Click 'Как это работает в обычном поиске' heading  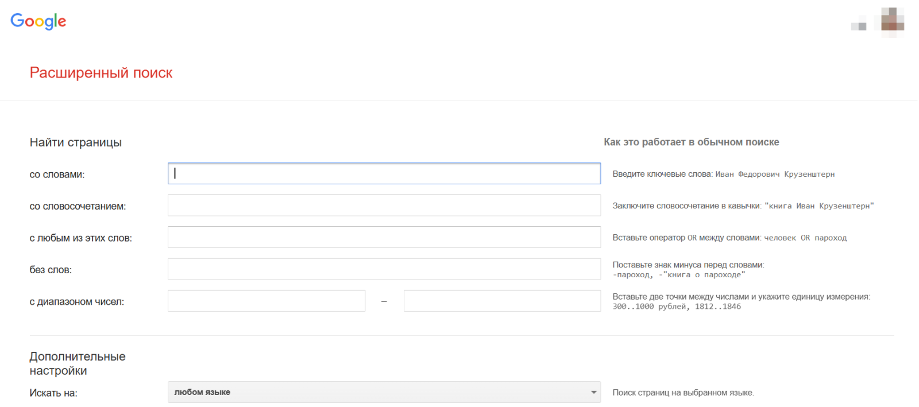click(691, 142)
